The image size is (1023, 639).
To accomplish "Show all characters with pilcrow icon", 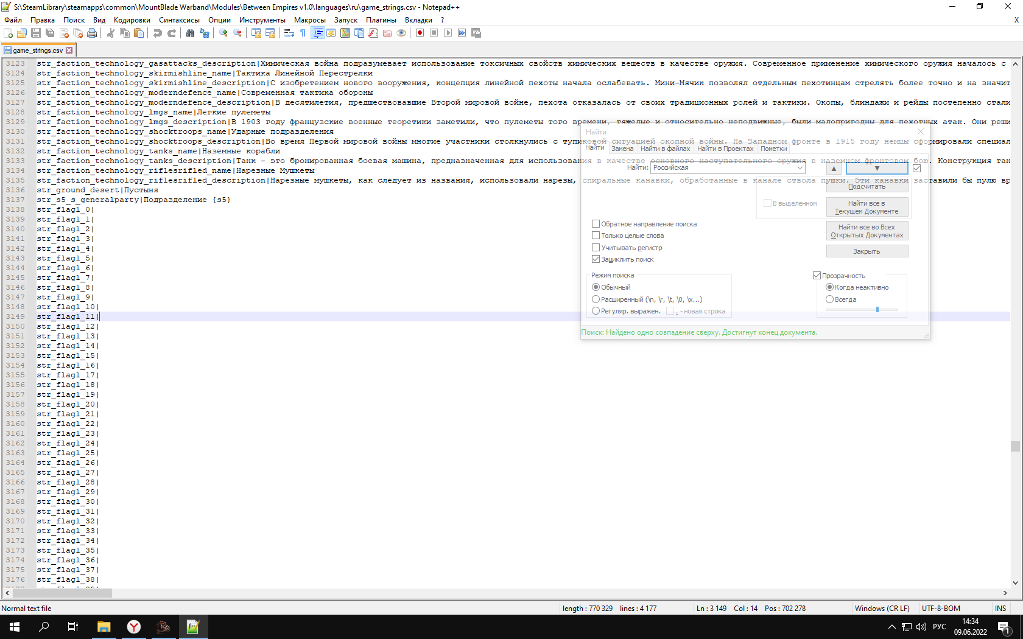I will click(303, 33).
